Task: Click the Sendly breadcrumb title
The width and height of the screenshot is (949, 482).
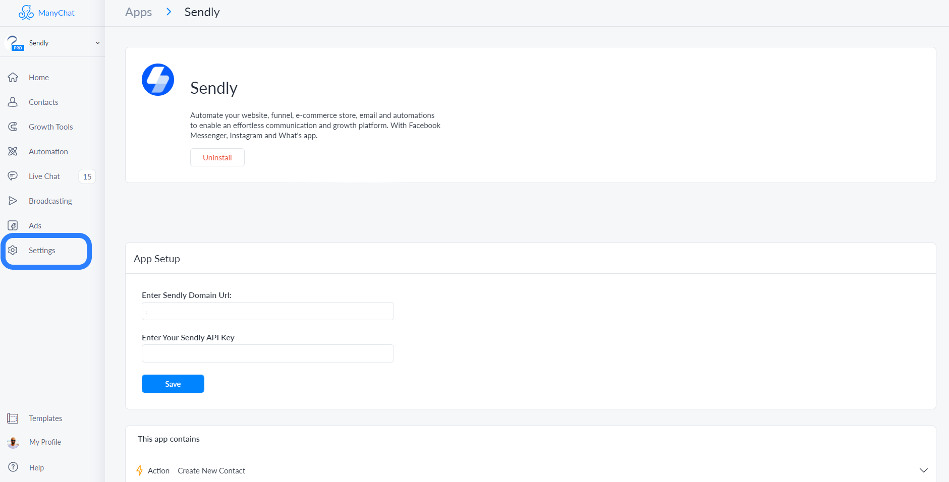Action: 202,12
